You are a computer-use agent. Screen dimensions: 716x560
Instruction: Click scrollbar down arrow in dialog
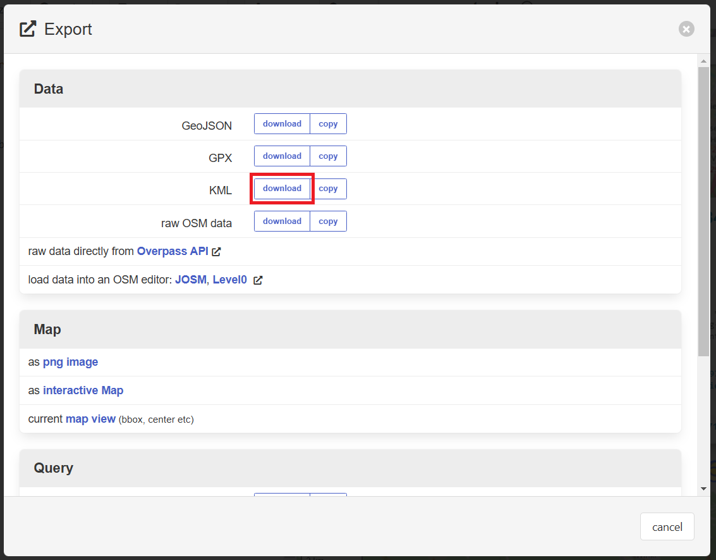pos(703,488)
